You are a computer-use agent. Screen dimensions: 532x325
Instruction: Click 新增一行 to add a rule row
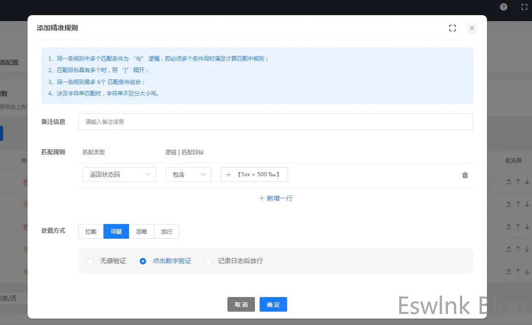pyautogui.click(x=276, y=198)
